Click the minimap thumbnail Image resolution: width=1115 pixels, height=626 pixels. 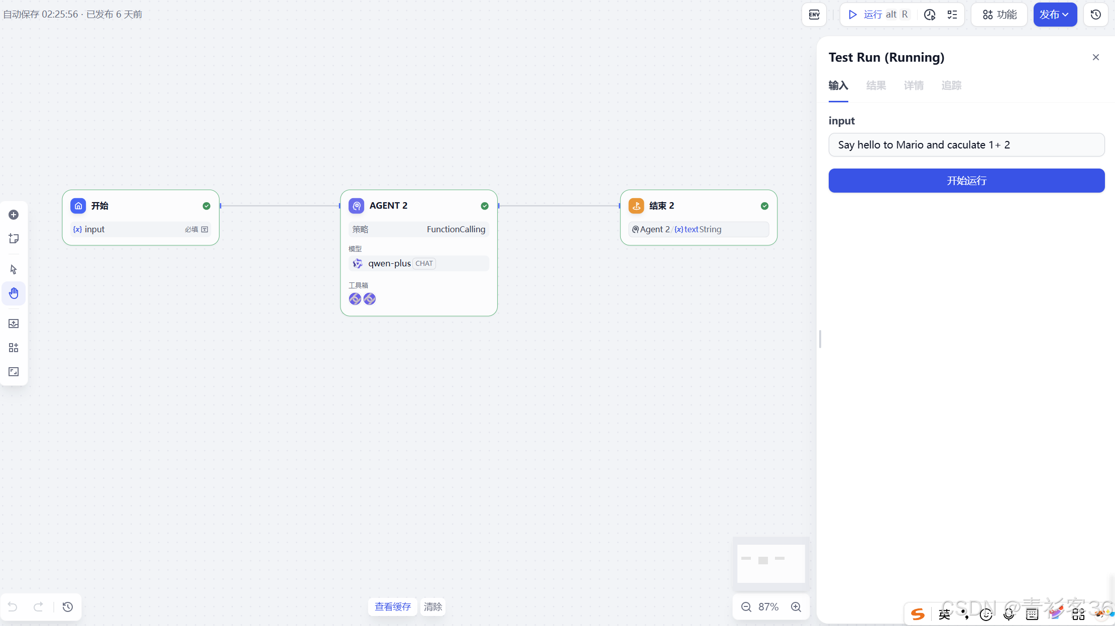[770, 563]
